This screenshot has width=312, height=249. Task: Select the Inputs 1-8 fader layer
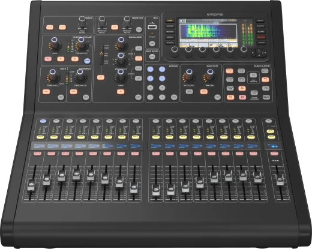pyautogui.click(x=229, y=71)
